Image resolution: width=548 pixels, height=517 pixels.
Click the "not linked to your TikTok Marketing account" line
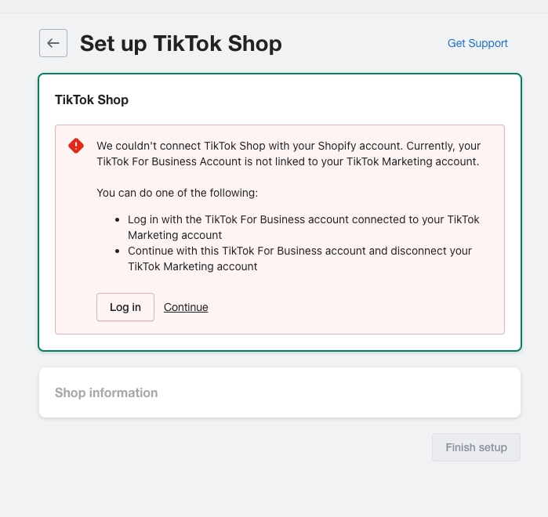[289, 161]
